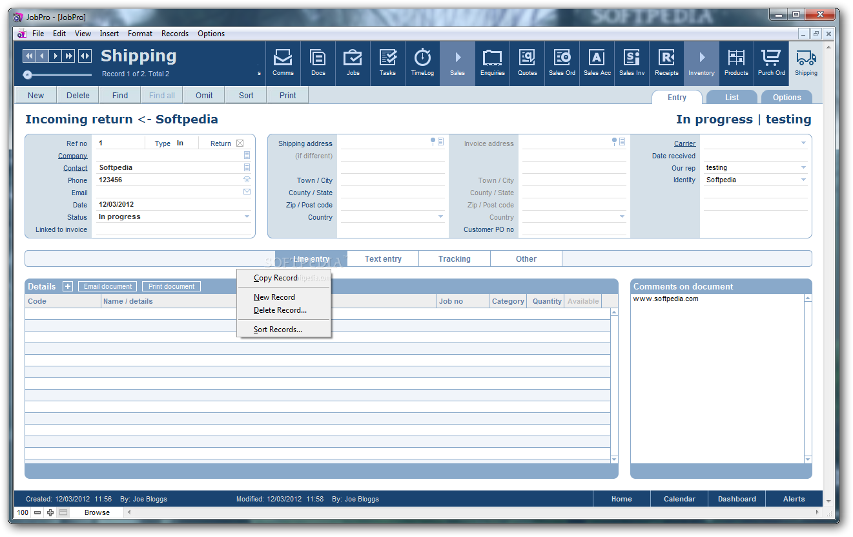Image resolution: width=853 pixels, height=537 pixels.
Task: Open the Enquiries module
Action: pyautogui.click(x=492, y=63)
